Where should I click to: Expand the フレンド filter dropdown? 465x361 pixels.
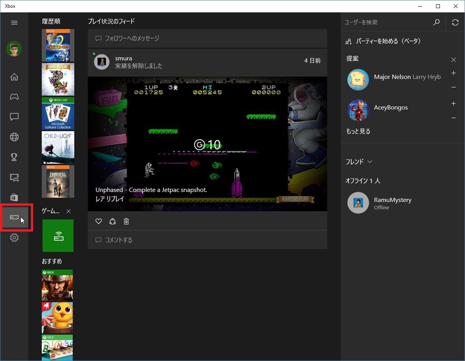359,162
